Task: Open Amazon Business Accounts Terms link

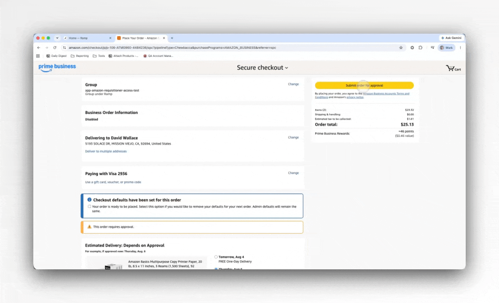Action: [386, 94]
